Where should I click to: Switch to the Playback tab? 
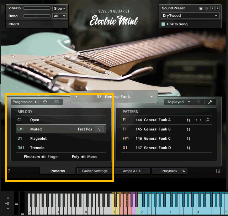pos(170,171)
